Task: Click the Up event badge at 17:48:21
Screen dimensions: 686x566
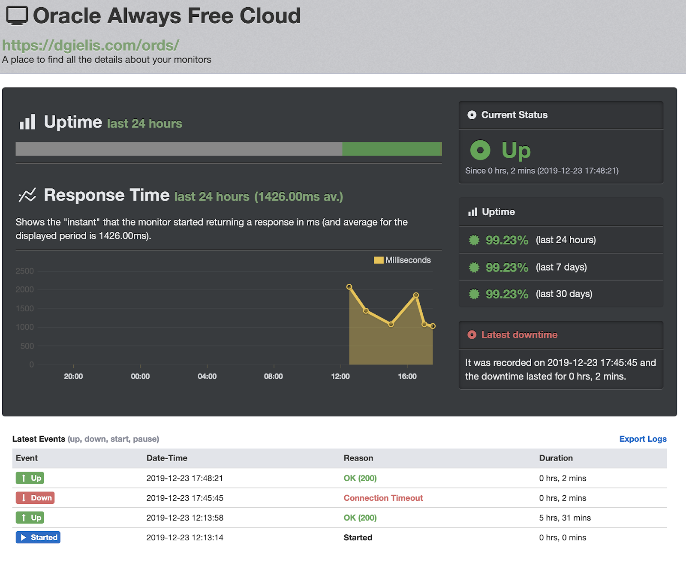Action: [x=30, y=478]
